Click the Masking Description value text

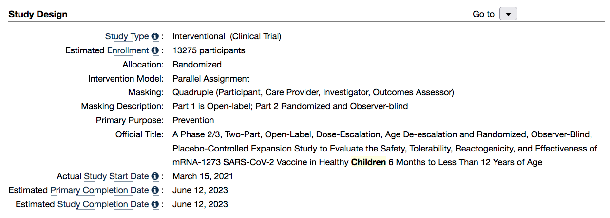(290, 106)
